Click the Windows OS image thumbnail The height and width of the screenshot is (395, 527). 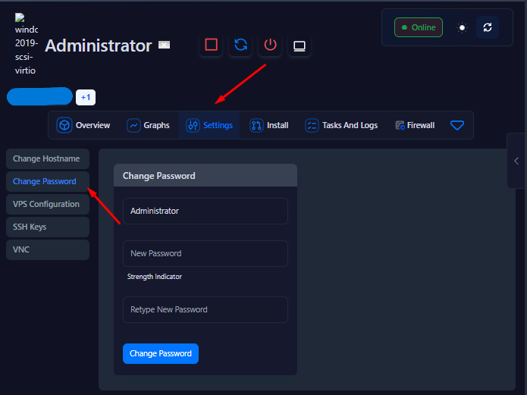coord(26,45)
